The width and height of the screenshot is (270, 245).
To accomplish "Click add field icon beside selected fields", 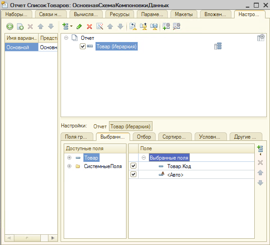I will (x=260, y=149).
